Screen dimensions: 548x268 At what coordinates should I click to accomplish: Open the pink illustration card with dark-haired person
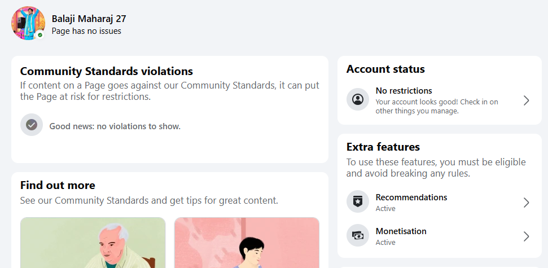(x=247, y=243)
